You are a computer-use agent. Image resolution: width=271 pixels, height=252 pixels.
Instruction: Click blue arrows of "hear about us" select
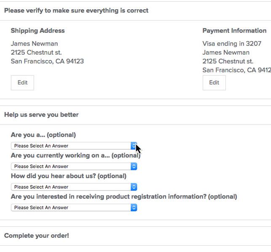point(134,187)
